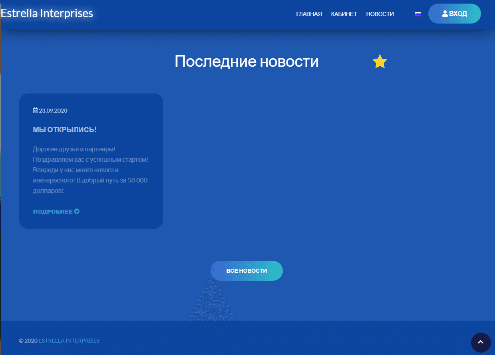The width and height of the screenshot is (495, 355).
Task: Click the arrow icon next to ПОДРОБНЕЕ
Action: pos(77,211)
